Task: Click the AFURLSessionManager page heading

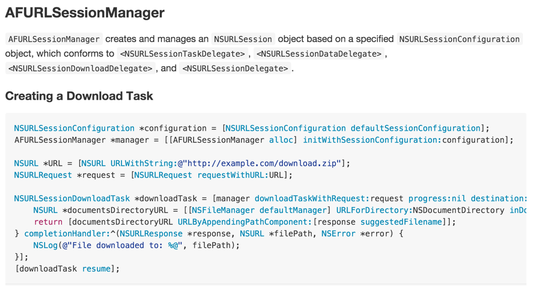Action: pos(85,13)
